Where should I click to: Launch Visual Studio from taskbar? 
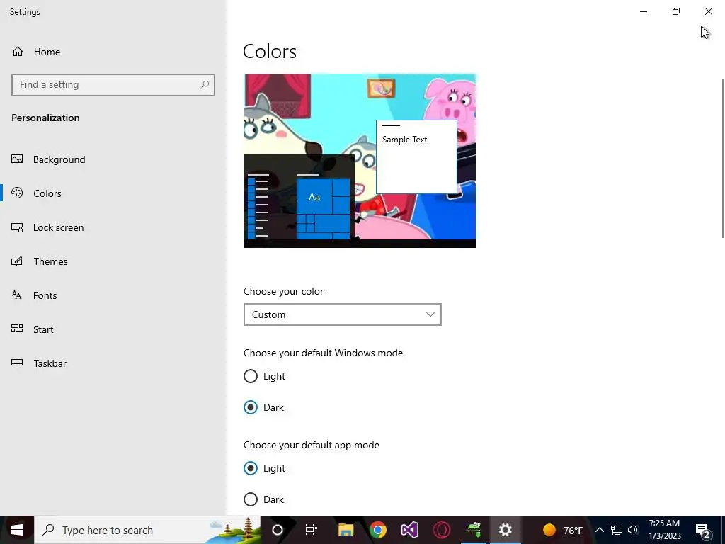click(410, 530)
